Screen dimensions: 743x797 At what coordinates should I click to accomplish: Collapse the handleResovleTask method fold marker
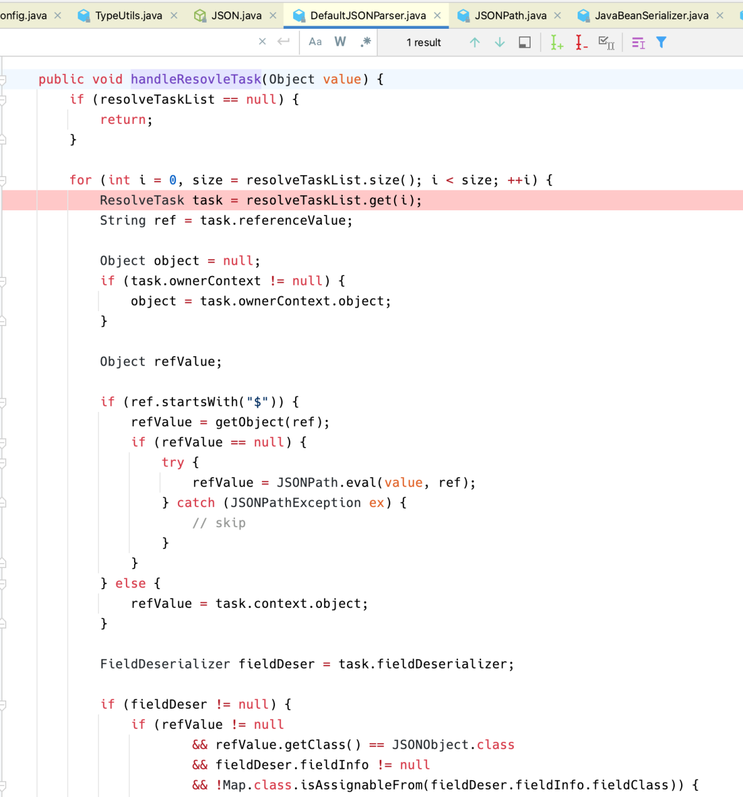[x=3, y=80]
